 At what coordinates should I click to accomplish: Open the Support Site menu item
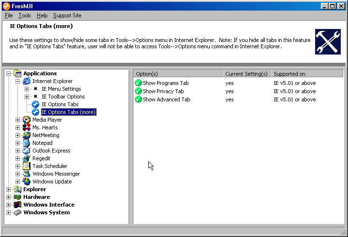click(x=67, y=15)
